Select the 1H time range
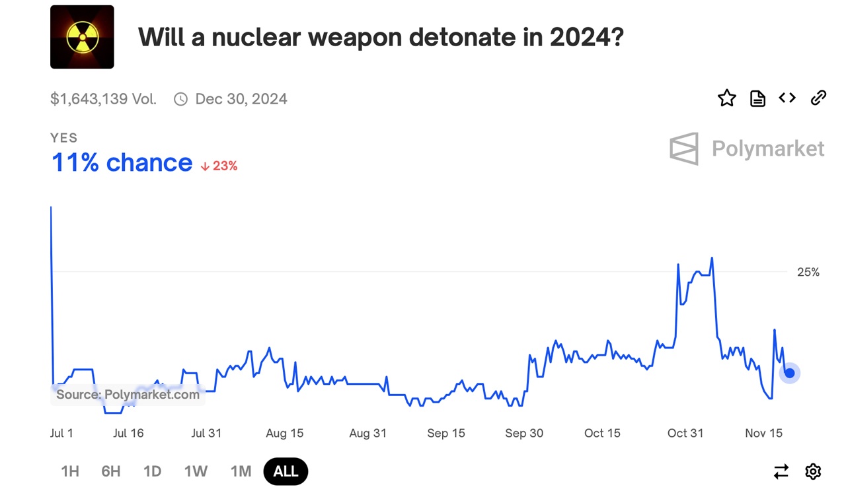 tap(70, 471)
